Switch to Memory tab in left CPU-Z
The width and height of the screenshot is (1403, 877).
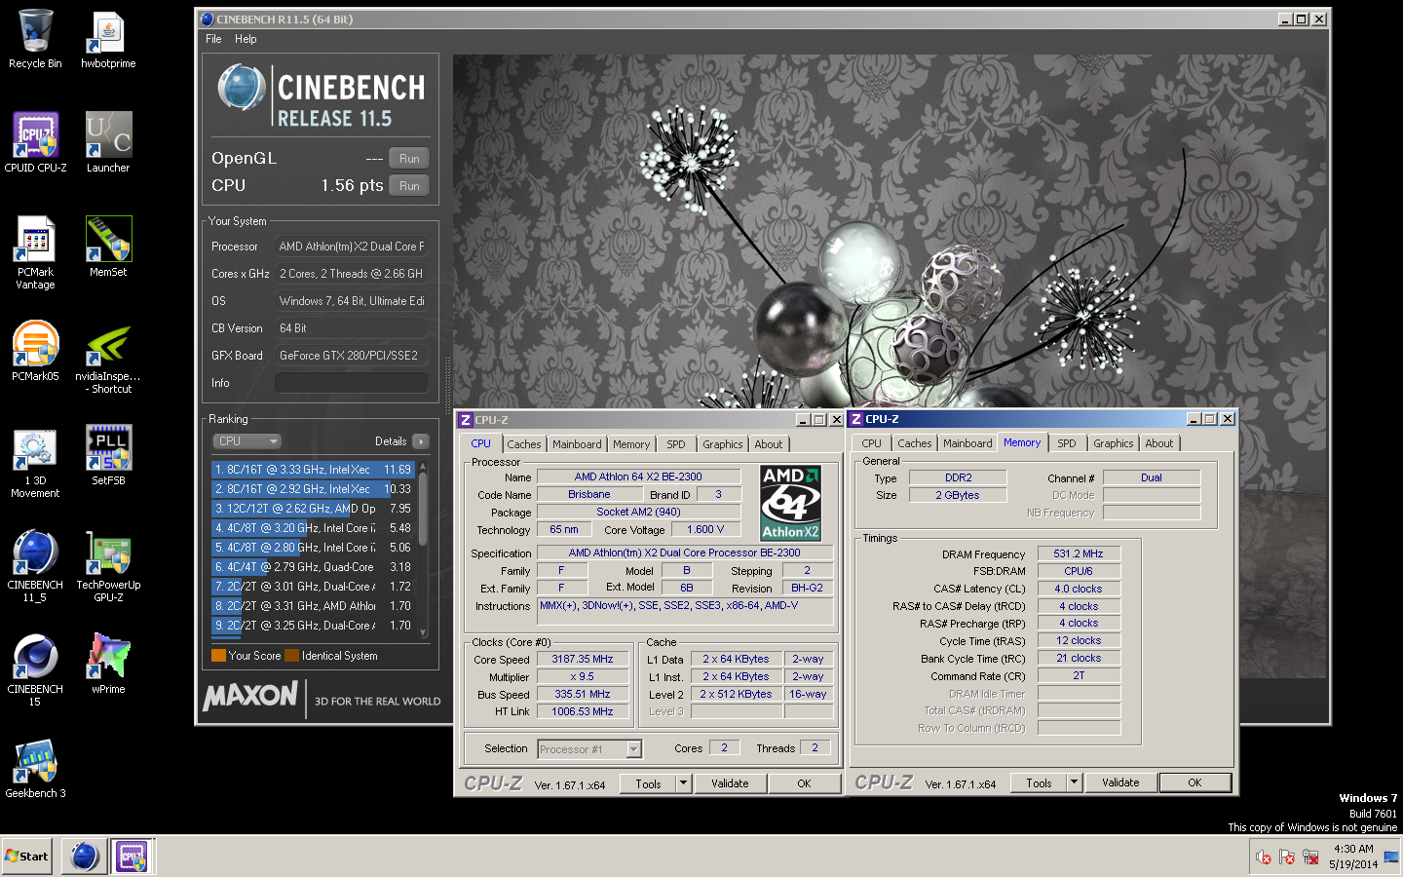[631, 444]
